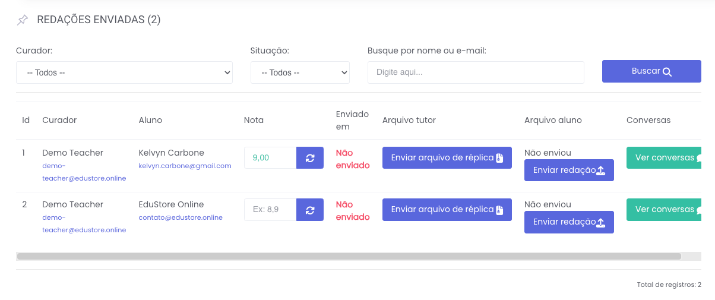Viewport: 715px width, 300px height.
Task: Click file icon in second réplica button
Action: pyautogui.click(x=499, y=210)
